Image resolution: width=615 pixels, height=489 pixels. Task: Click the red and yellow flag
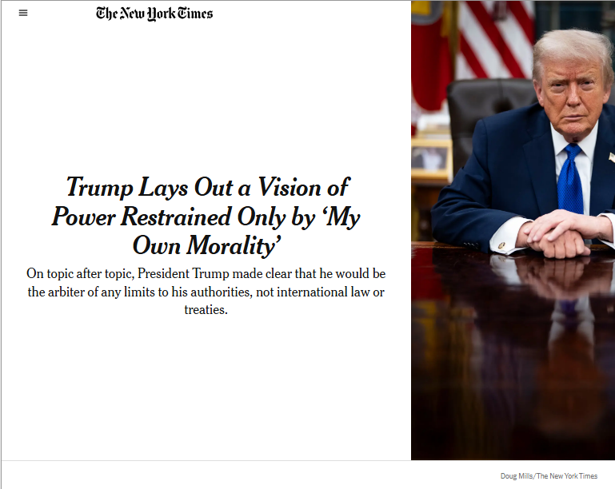click(432, 56)
